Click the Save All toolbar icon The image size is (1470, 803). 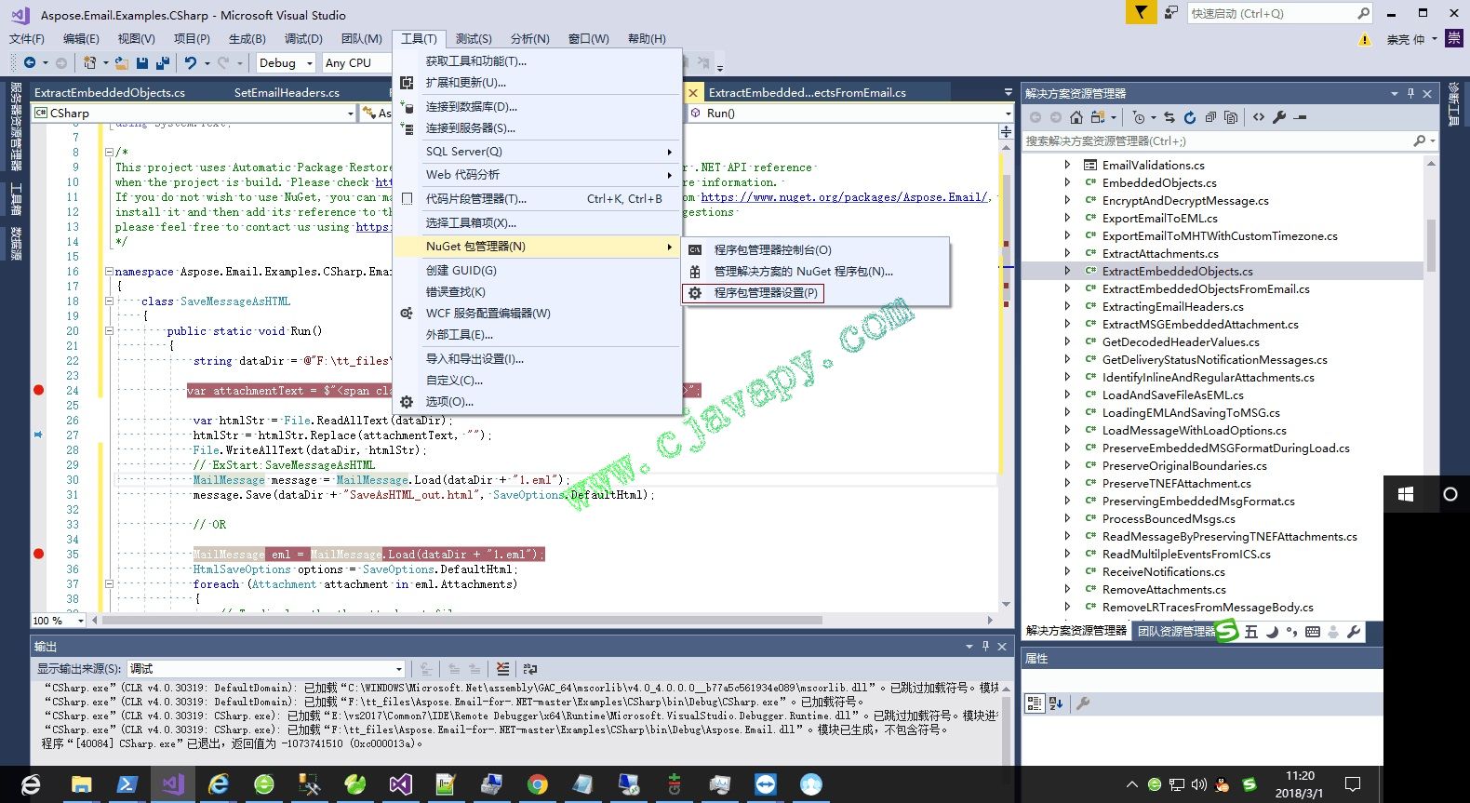coord(163,62)
